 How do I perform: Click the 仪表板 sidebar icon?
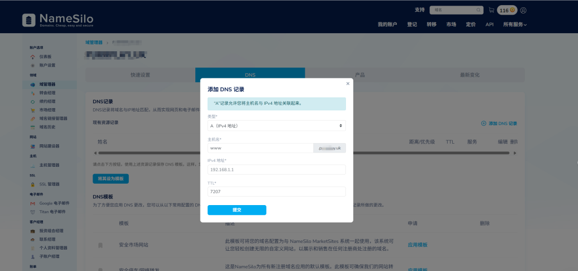pos(33,57)
